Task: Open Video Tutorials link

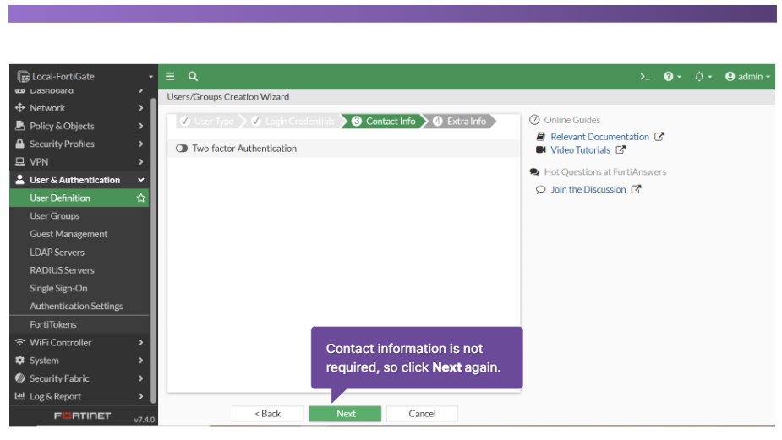Action: [x=580, y=149]
